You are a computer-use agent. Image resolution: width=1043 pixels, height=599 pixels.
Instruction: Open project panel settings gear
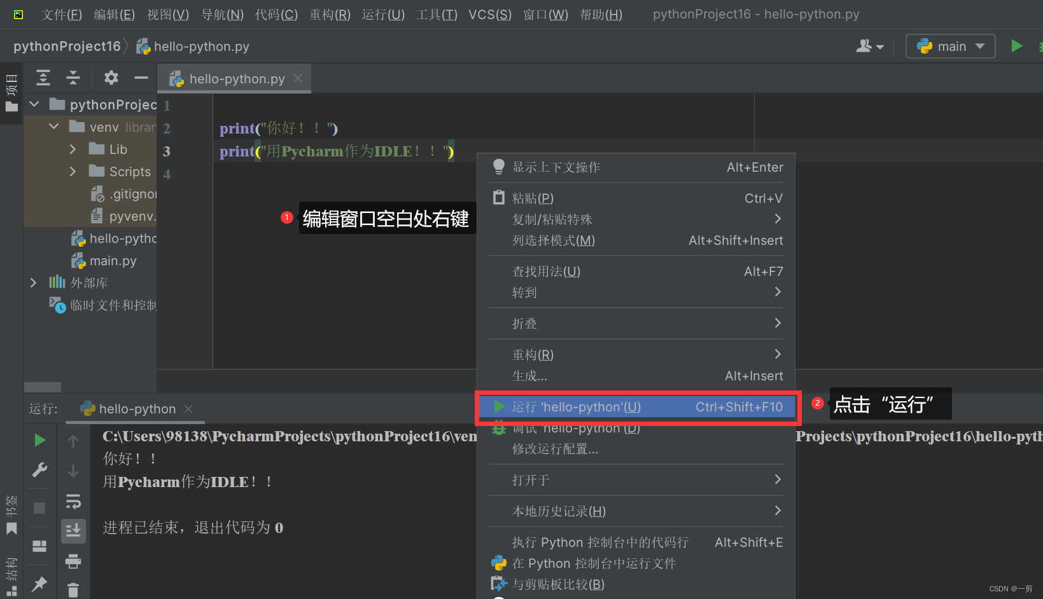111,78
